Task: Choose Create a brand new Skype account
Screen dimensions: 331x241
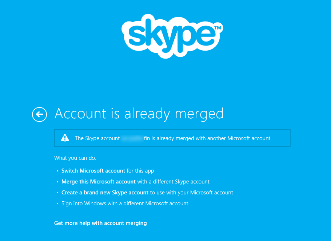Action: point(105,193)
